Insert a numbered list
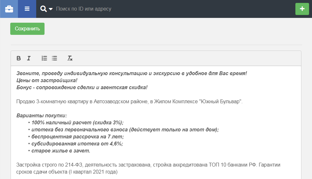The image size is (312, 179). (x=44, y=58)
